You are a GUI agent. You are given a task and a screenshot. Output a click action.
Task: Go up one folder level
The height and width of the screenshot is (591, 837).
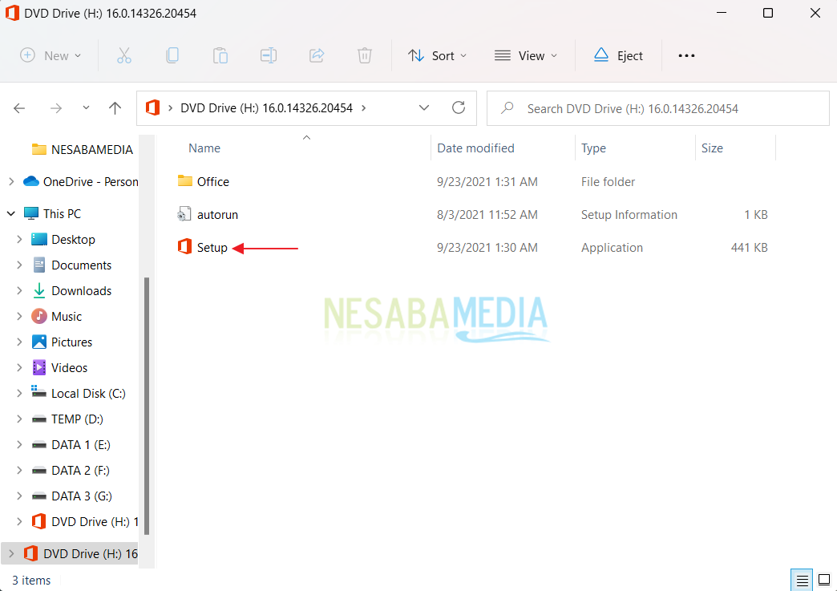pyautogui.click(x=115, y=108)
